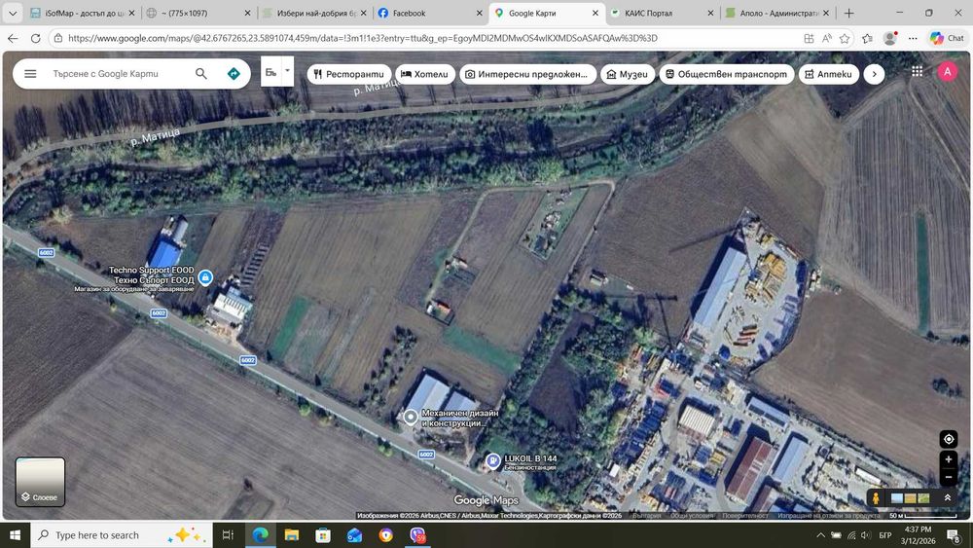
Task: Click the Bulgarian keyboard input tool button
Action: click(x=270, y=71)
